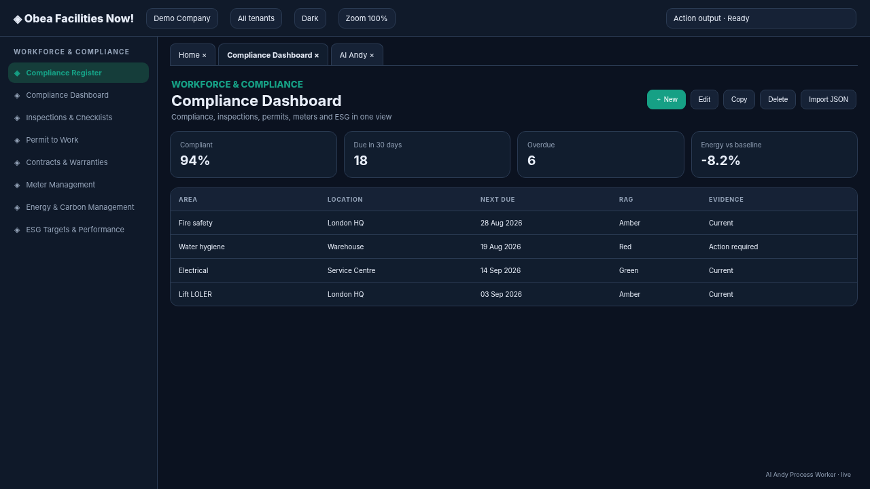Go to Permit to Work in sidebar

click(78, 140)
